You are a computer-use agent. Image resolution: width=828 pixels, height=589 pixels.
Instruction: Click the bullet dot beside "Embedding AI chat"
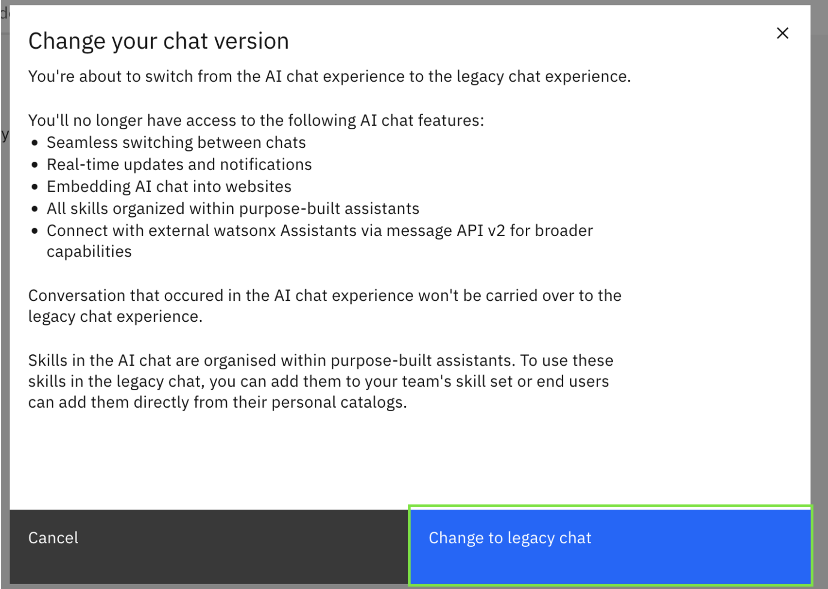tap(34, 187)
